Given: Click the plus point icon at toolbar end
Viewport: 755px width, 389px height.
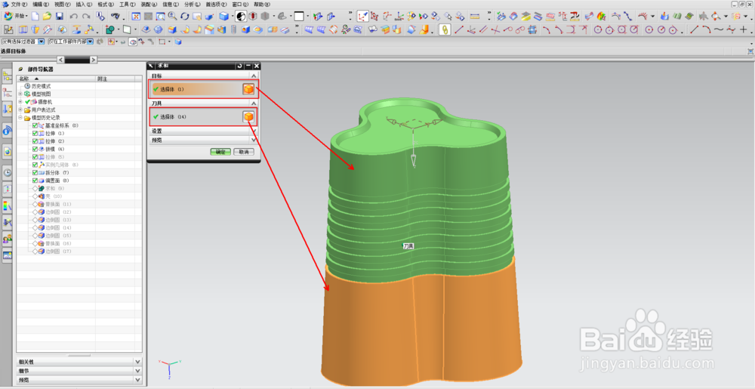Looking at the screenshot, I should 744,30.
